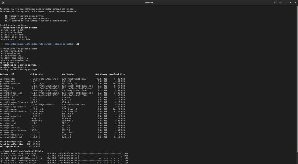298x164 pixels.
Task: Select the 'extra/libheif' package name
Action: click(8, 100)
